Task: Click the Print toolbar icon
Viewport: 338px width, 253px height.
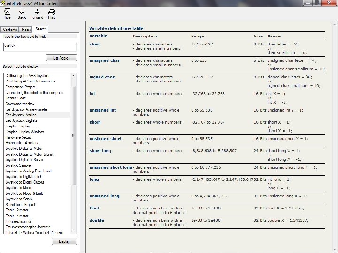Action: [52, 14]
